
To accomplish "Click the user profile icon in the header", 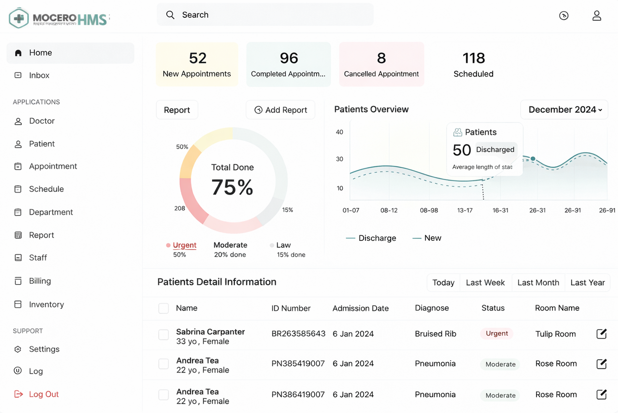I will [x=596, y=15].
